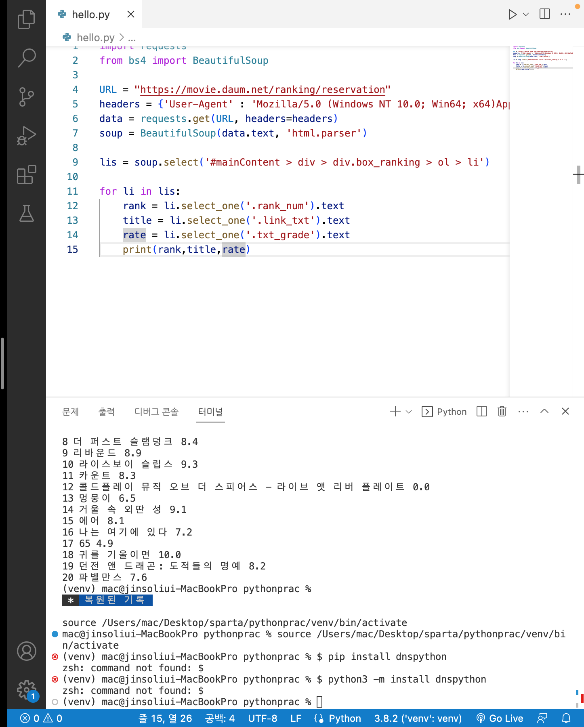Click the variable rate on line 14
This screenshot has width=584, height=727.
[134, 235]
